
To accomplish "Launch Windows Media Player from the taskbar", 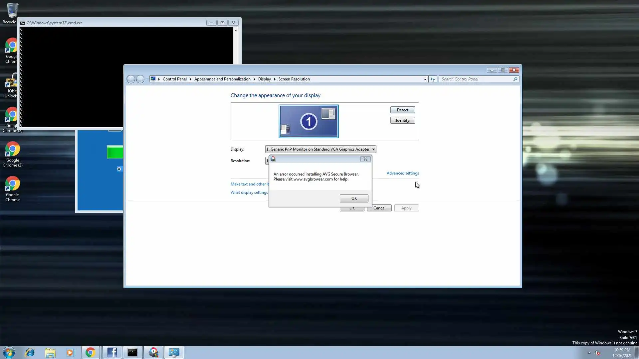I will pos(70,352).
